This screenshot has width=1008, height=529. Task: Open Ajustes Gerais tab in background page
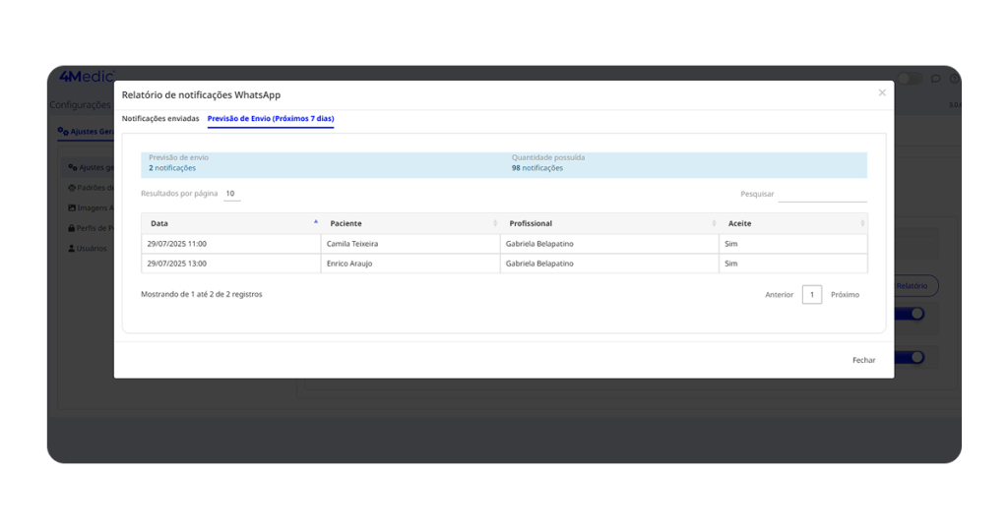(86, 132)
